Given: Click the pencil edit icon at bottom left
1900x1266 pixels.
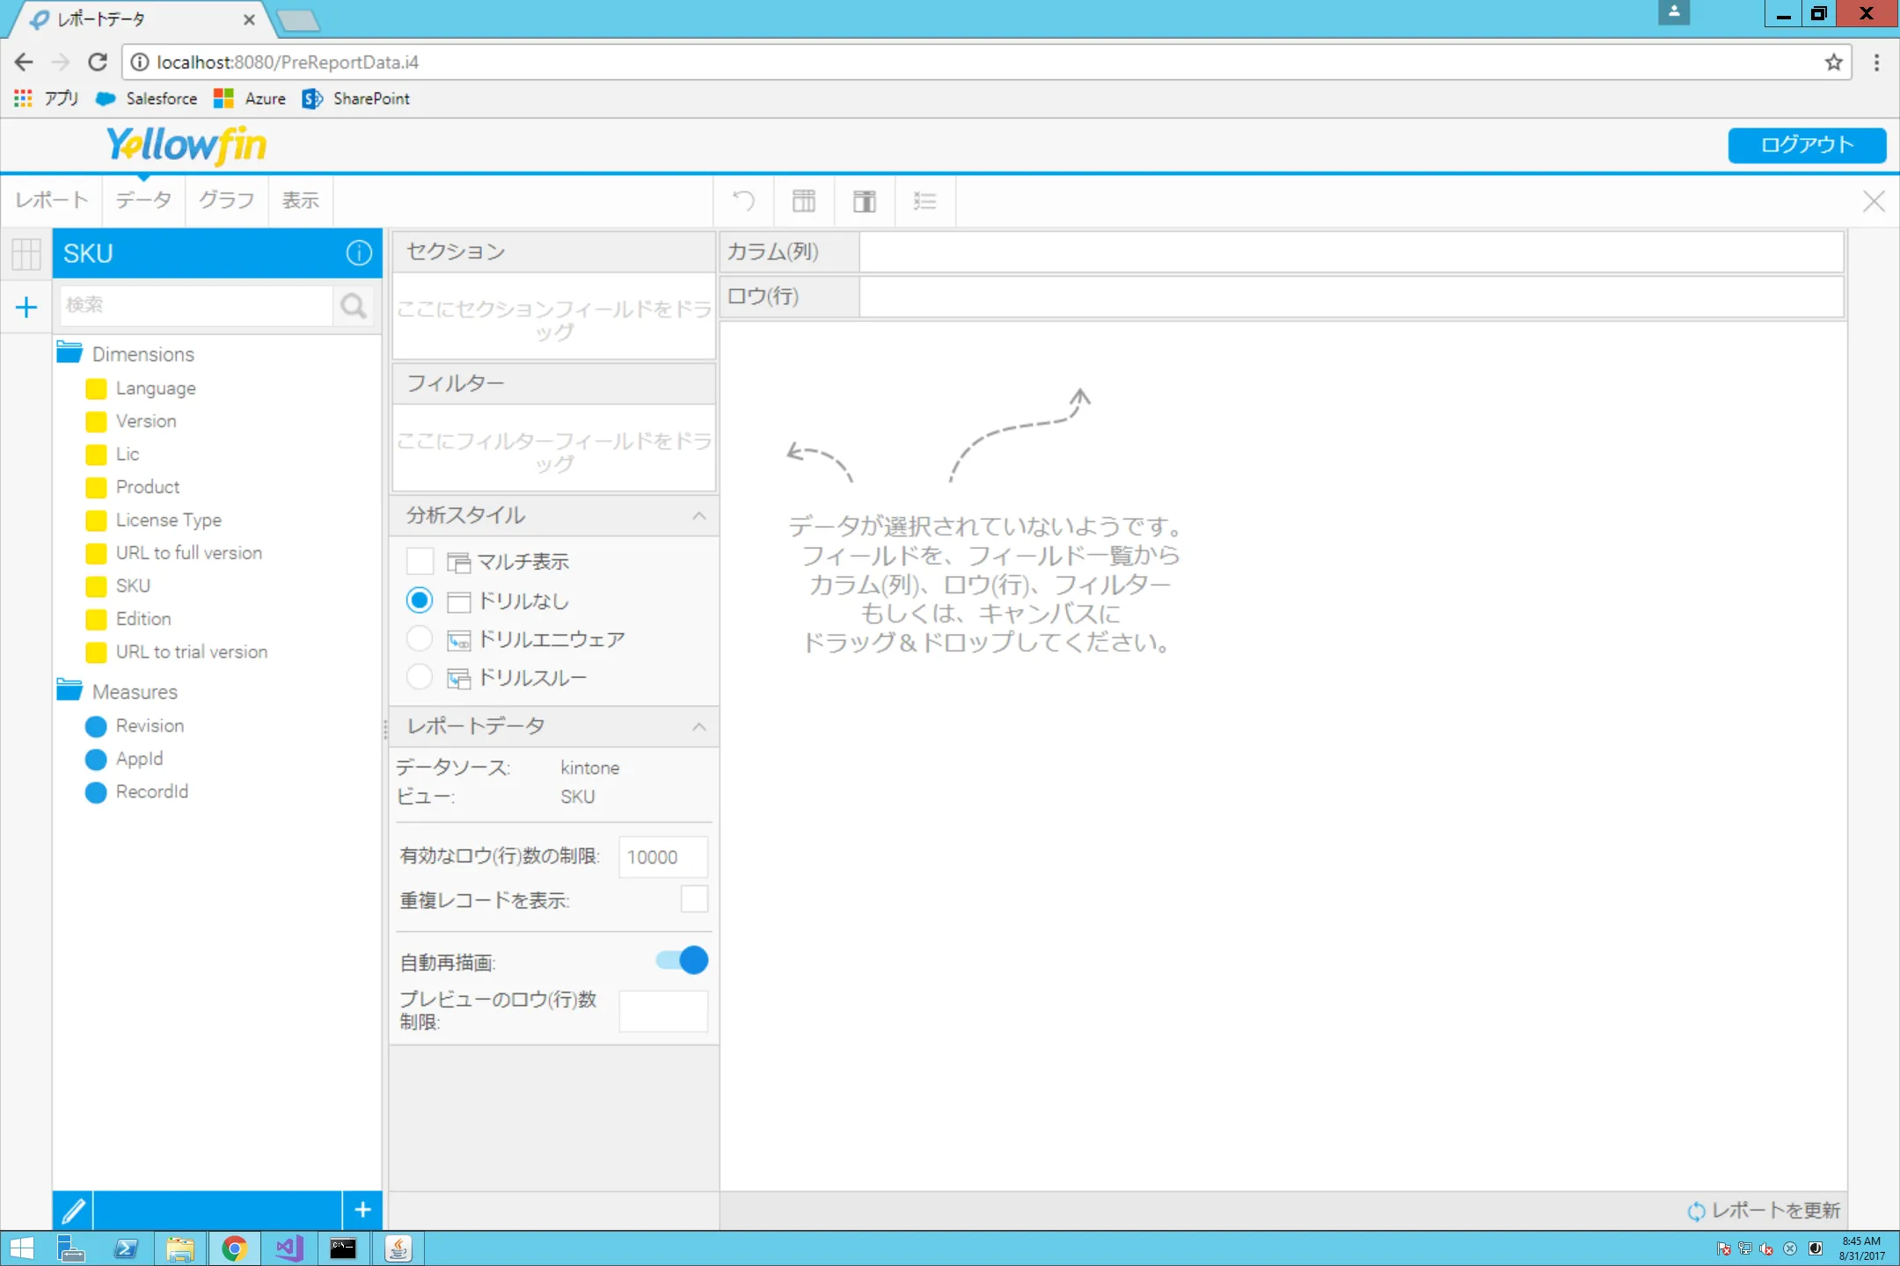Looking at the screenshot, I should 74,1210.
